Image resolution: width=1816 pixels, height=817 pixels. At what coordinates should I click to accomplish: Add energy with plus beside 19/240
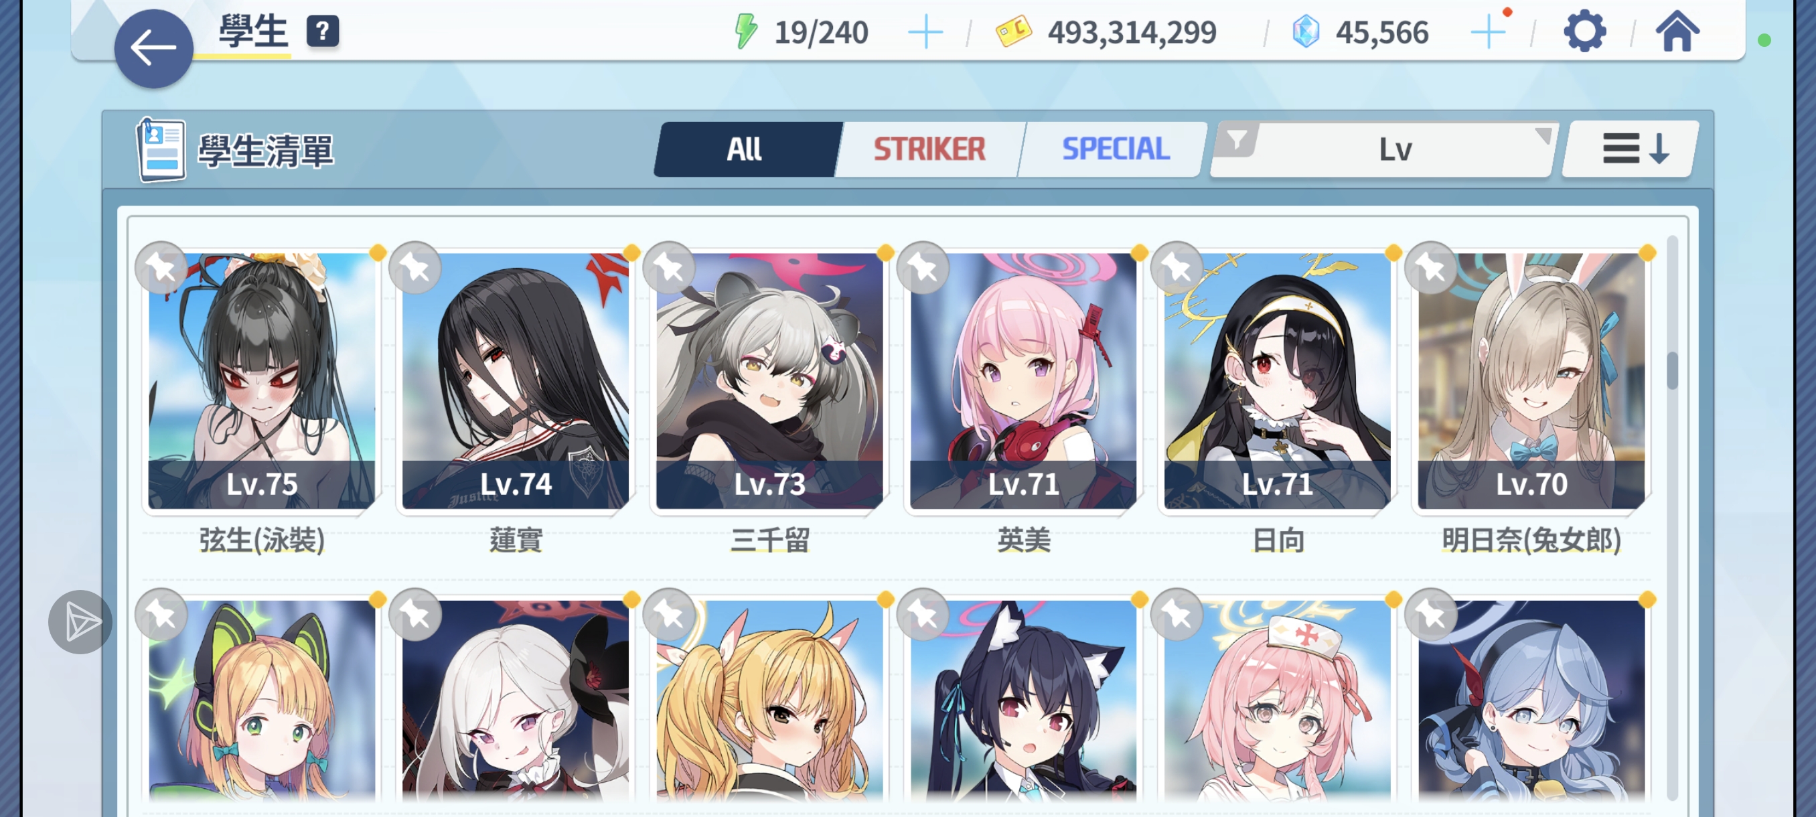[x=925, y=32]
